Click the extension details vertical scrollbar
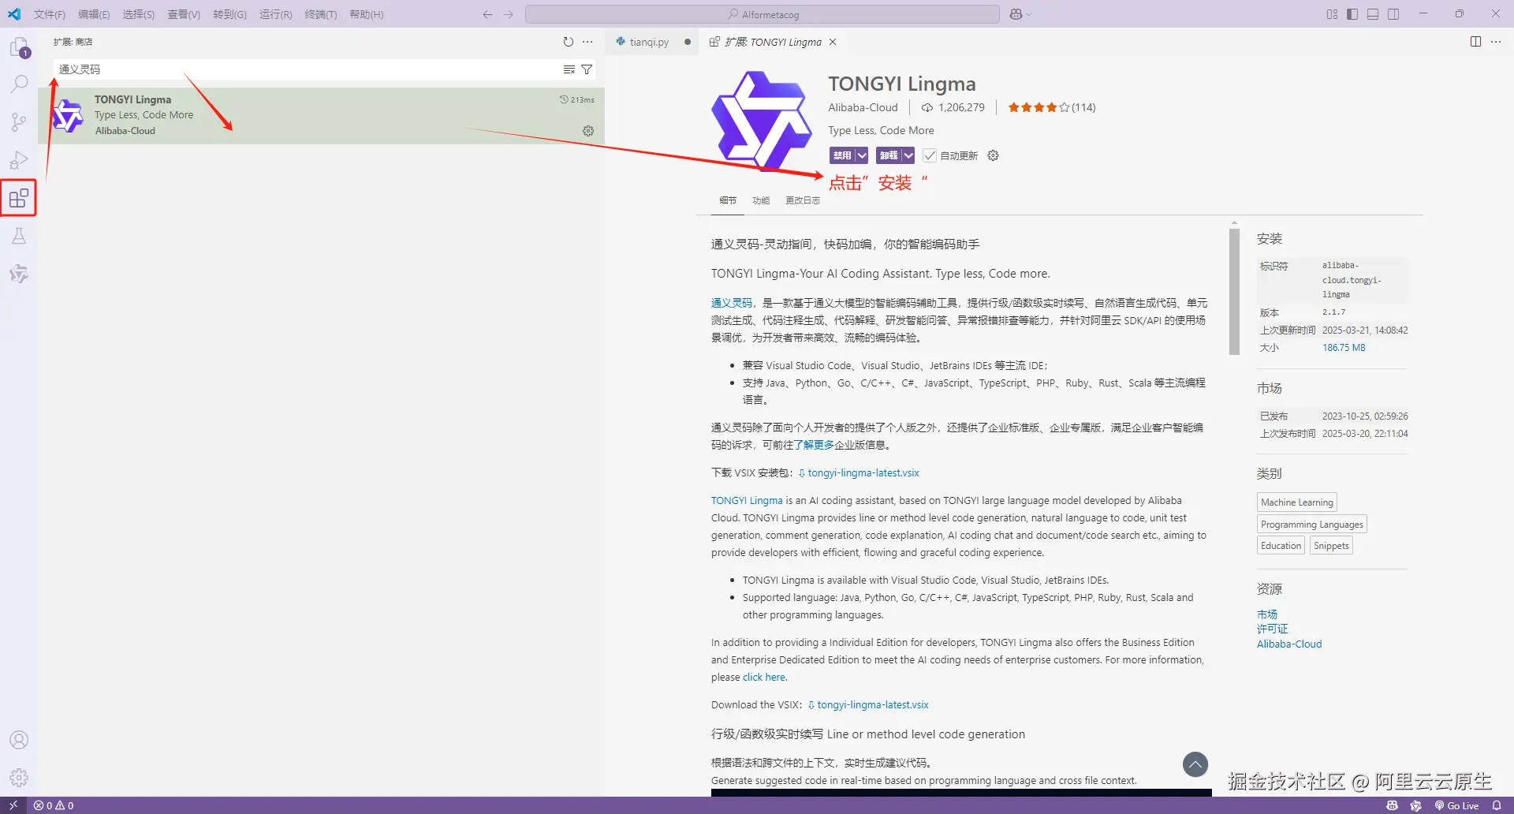Viewport: 1514px width, 814px height. (x=1234, y=292)
